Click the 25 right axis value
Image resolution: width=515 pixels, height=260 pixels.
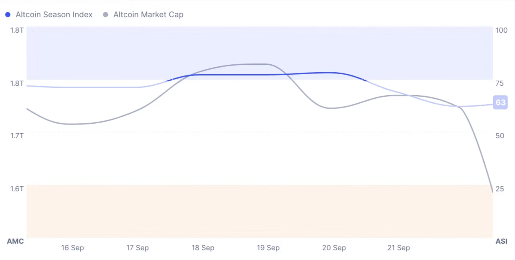pos(500,188)
